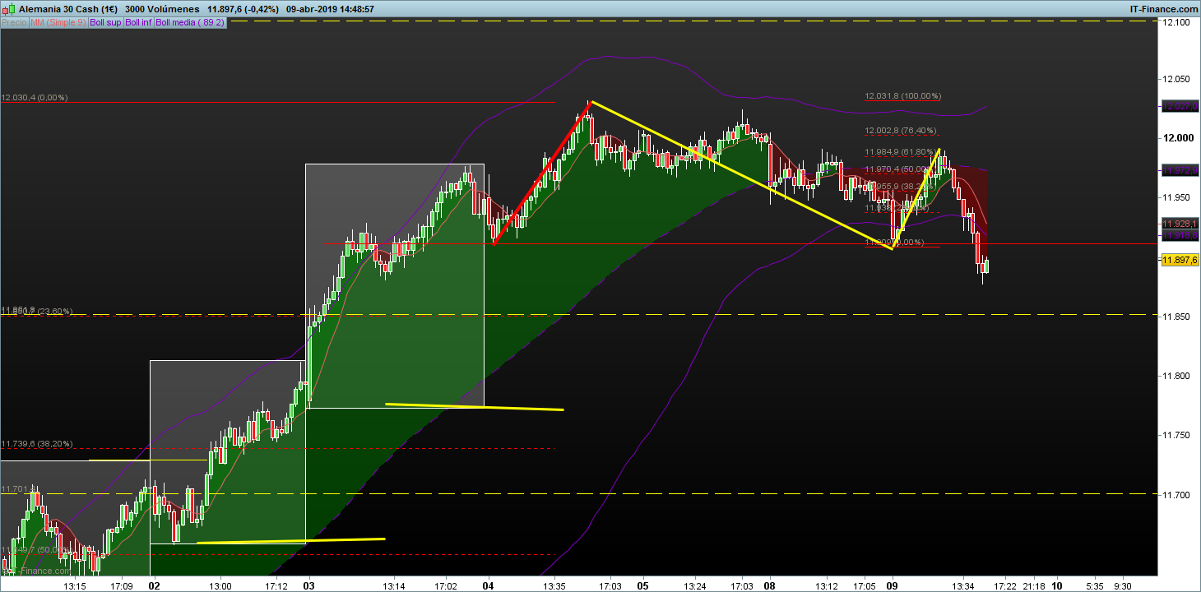Click the yellow 11.897,6 current price tag

1179,260
